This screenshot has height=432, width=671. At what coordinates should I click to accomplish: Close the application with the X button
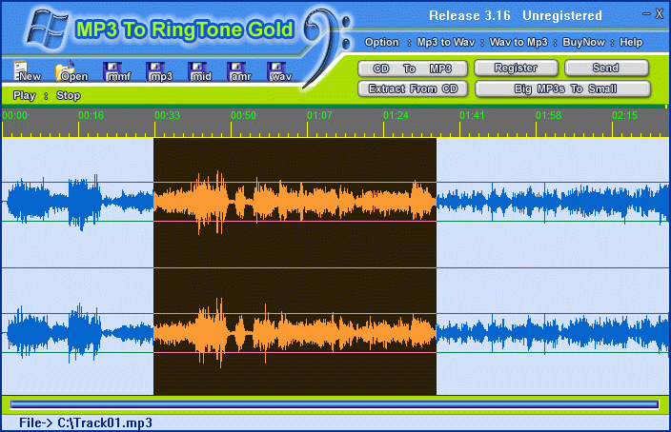pyautogui.click(x=660, y=14)
